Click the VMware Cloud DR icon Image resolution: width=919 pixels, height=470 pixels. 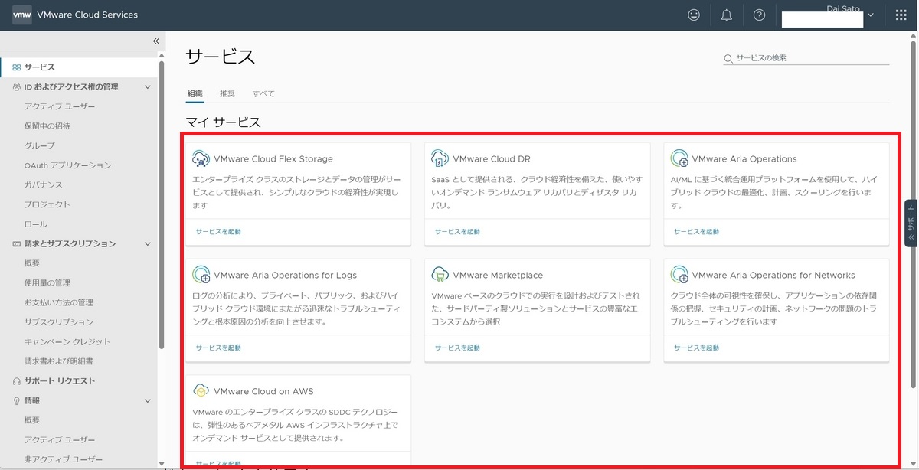pos(440,158)
